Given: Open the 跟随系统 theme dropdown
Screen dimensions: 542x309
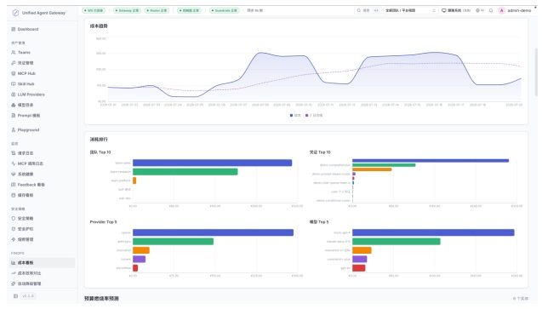Looking at the screenshot, I should pos(456,11).
